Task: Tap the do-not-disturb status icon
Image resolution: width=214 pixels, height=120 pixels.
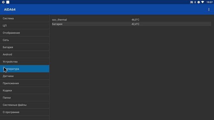Action: pos(199,2)
